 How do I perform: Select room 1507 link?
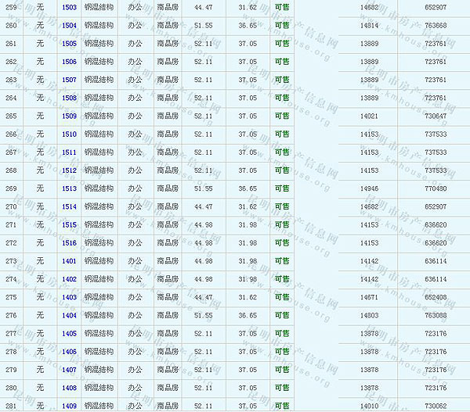pos(69,80)
